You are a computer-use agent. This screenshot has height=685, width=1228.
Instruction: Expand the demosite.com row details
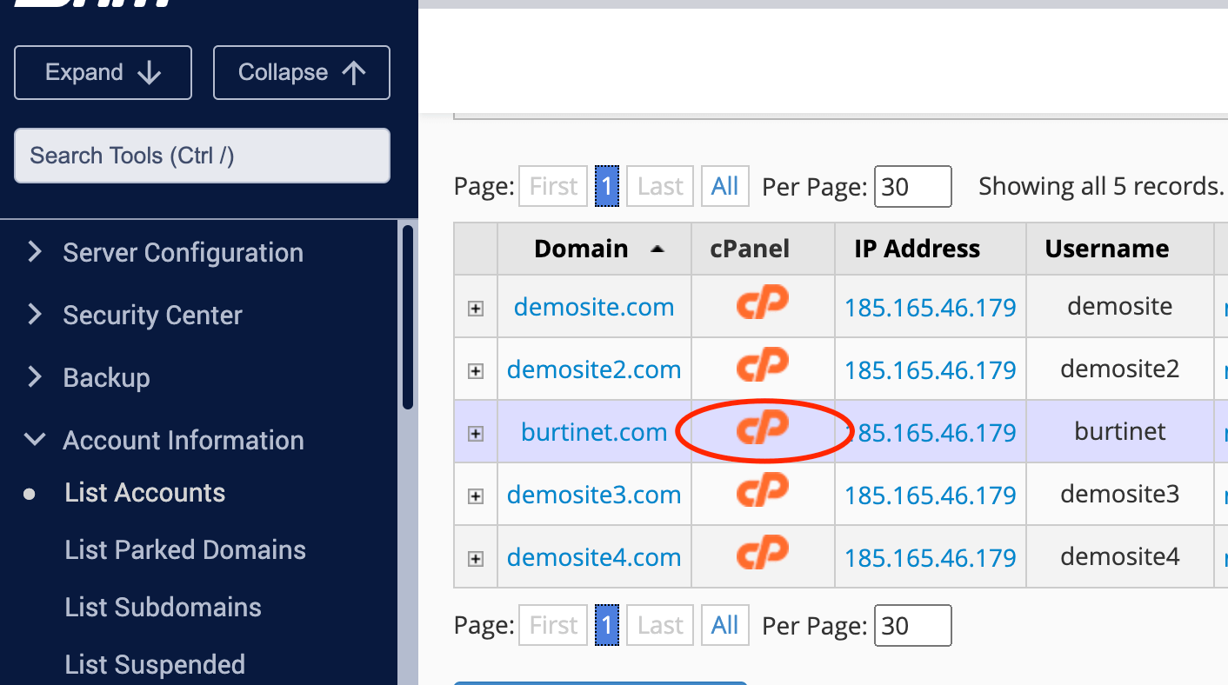[476, 309]
